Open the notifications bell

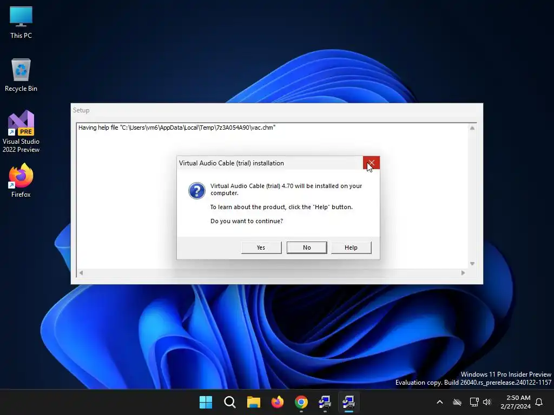539,402
